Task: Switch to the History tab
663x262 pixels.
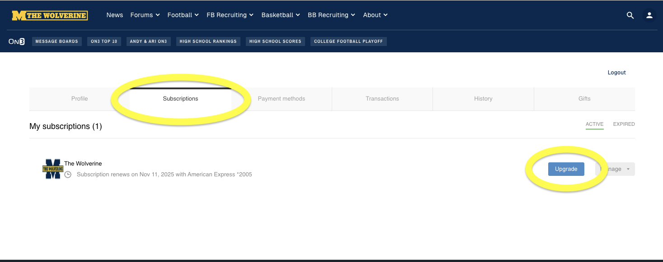Action: (x=483, y=99)
